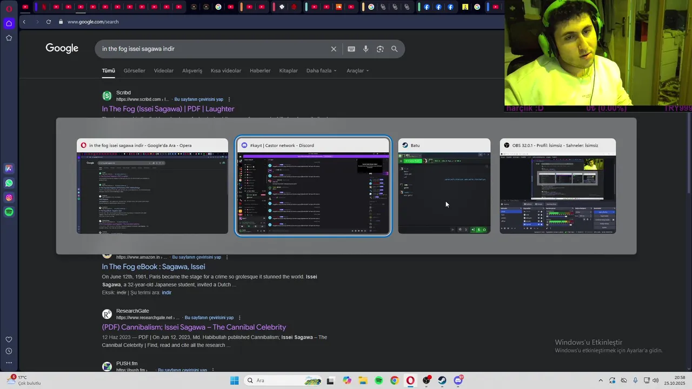Switch to the Kısa videolar tab
Image resolution: width=692 pixels, height=389 pixels.
click(x=226, y=71)
